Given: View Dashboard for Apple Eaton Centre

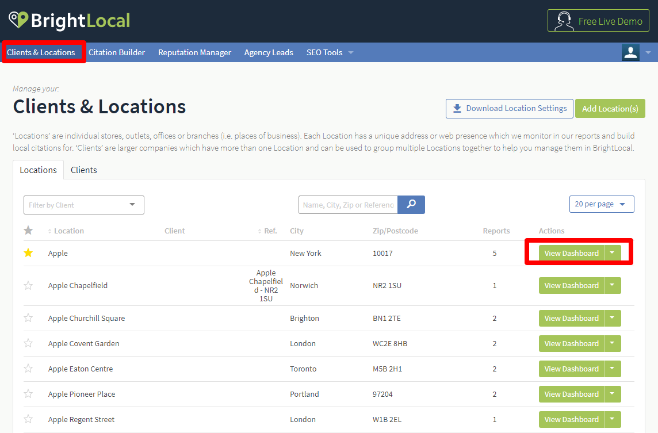Looking at the screenshot, I should coord(572,369).
